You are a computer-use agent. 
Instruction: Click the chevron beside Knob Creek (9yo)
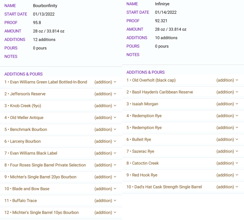click(x=115, y=106)
